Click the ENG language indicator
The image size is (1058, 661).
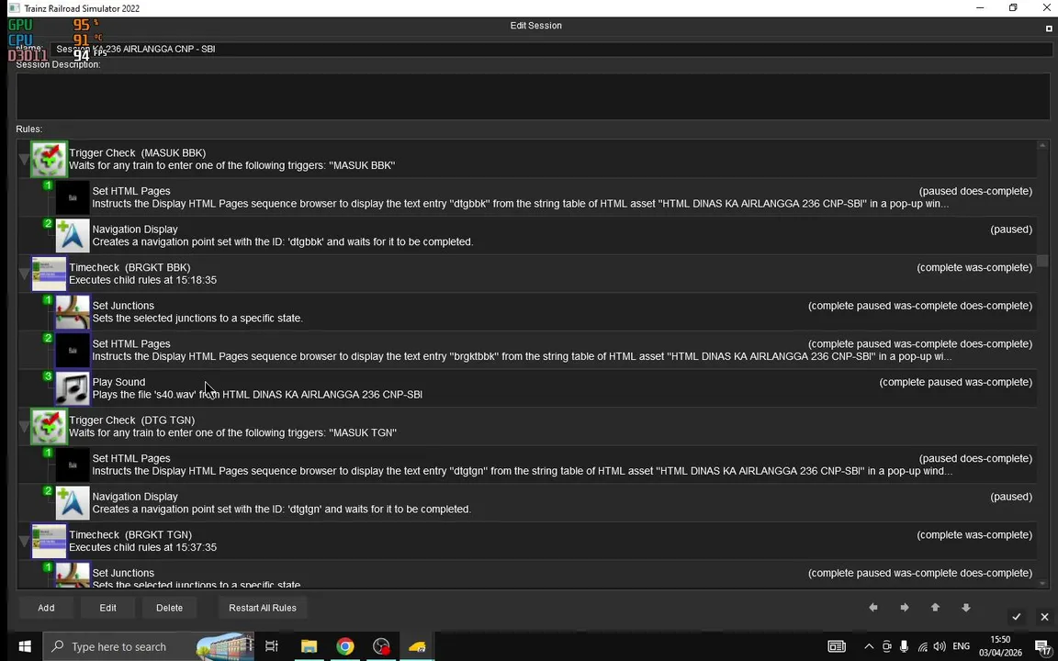(x=961, y=647)
